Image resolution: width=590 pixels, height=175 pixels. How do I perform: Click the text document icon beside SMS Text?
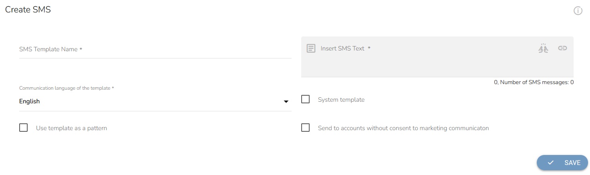point(311,48)
